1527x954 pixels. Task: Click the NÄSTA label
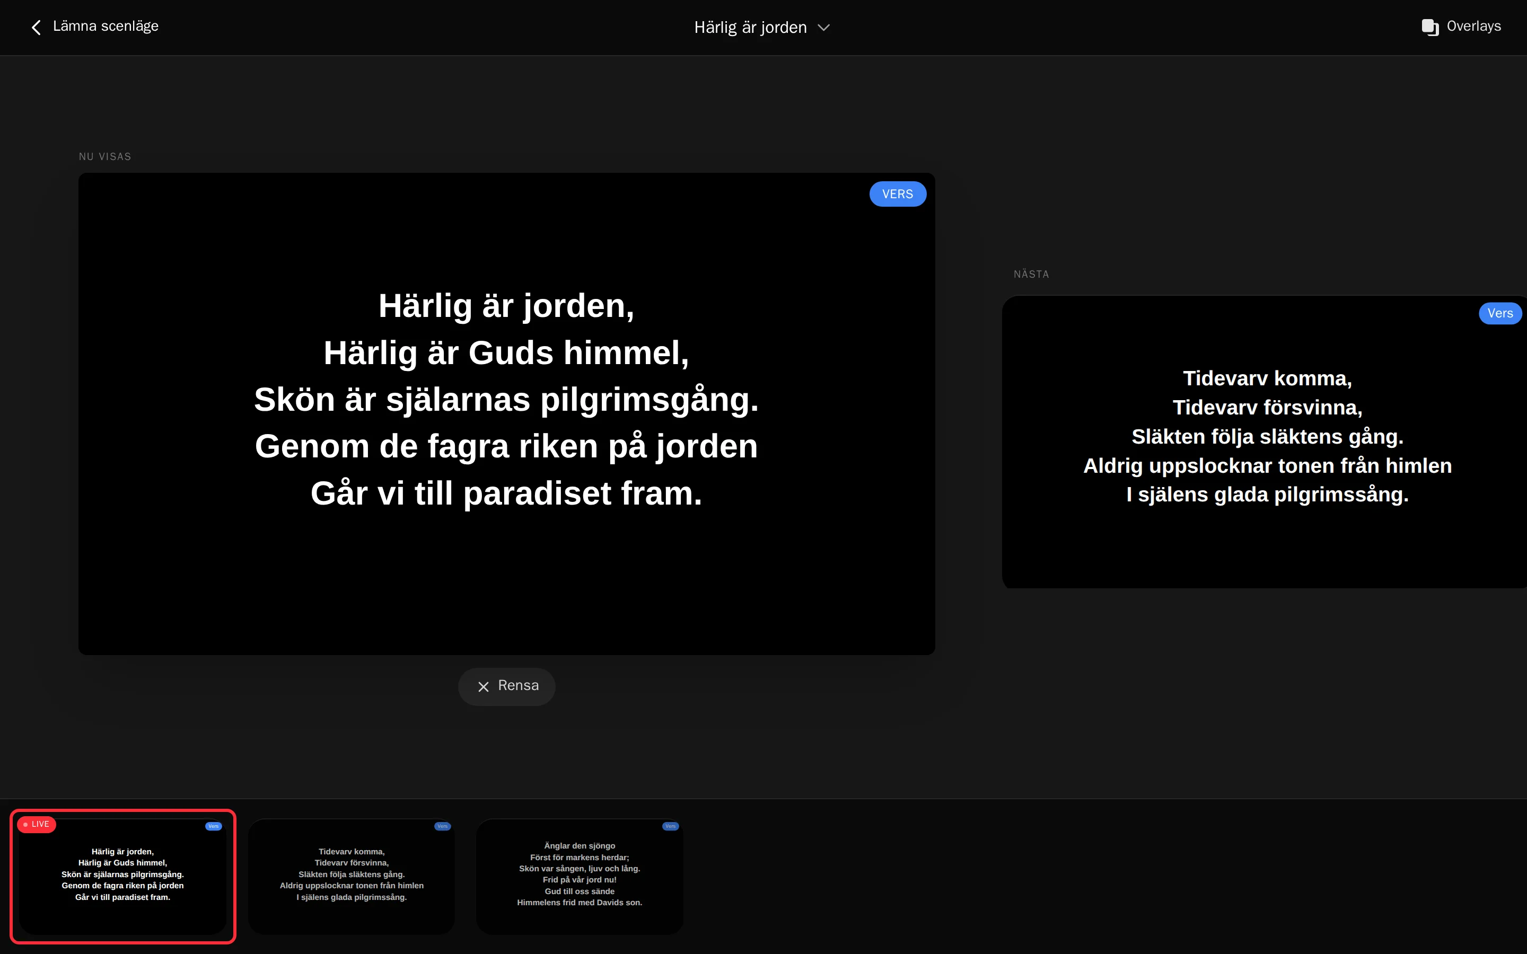(x=1031, y=275)
